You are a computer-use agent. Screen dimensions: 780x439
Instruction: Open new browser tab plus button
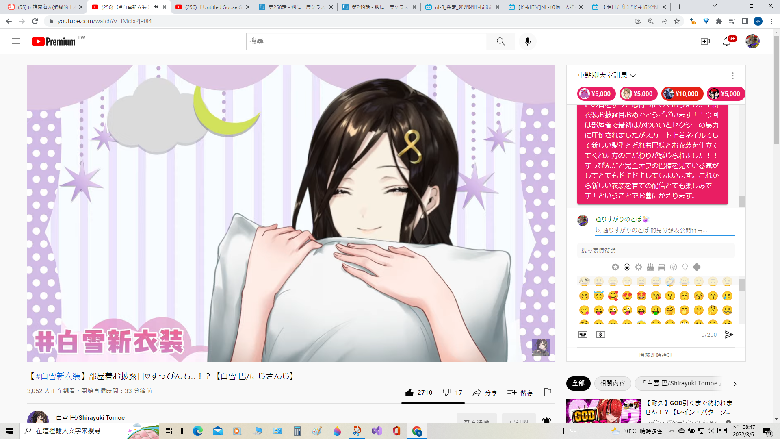click(680, 7)
